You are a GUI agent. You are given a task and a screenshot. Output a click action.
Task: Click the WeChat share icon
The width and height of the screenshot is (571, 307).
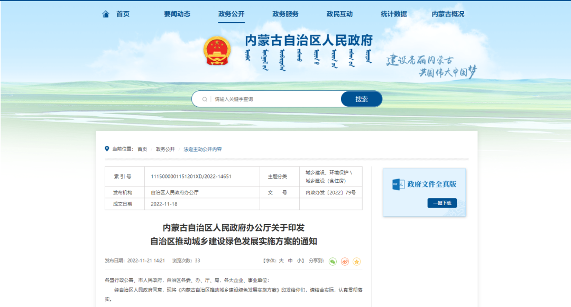point(333,261)
